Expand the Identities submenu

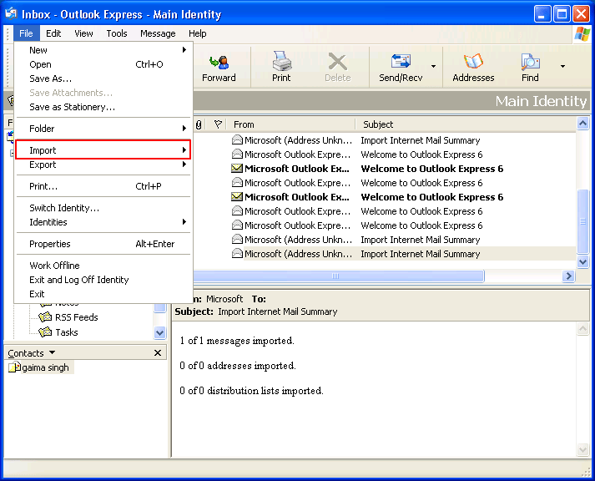pyautogui.click(x=103, y=222)
